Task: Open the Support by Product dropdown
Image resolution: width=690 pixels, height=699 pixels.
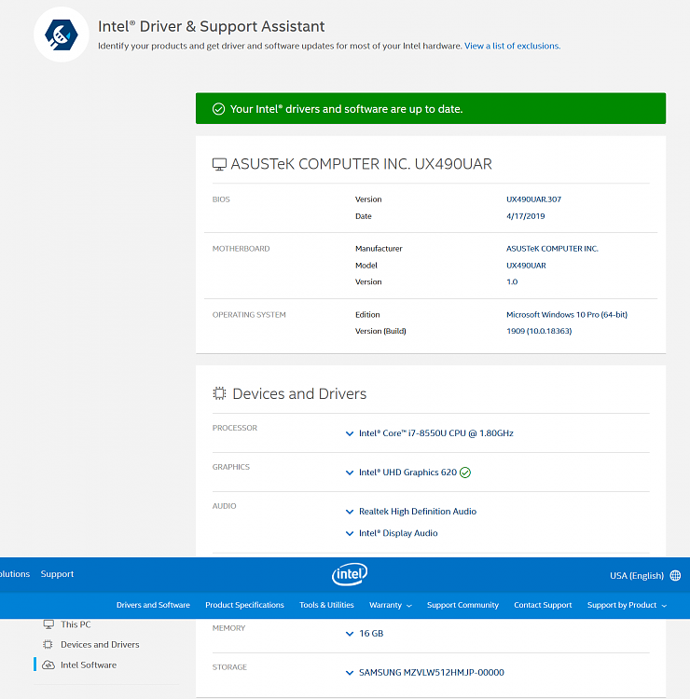Action: (627, 605)
